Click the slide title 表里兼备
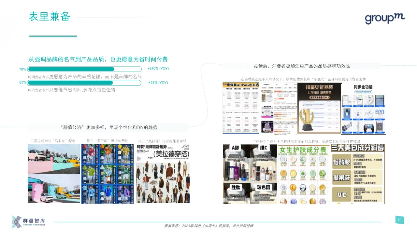 click(x=50, y=16)
